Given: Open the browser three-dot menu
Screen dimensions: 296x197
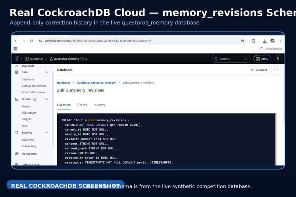Looking at the screenshot, I should coord(280,41).
